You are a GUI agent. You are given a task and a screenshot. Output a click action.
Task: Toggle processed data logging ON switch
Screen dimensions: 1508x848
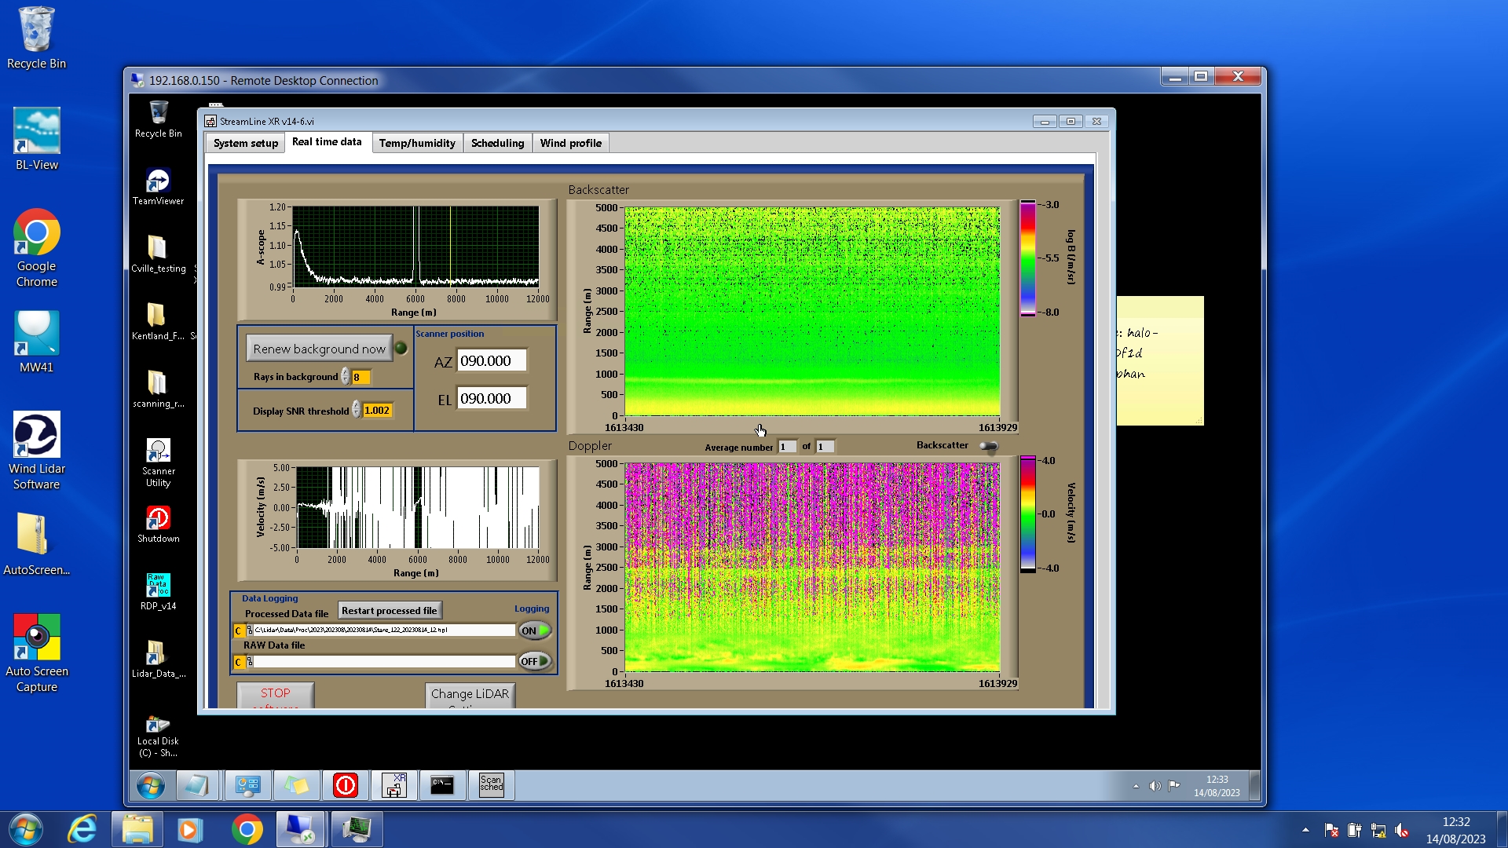coord(535,631)
